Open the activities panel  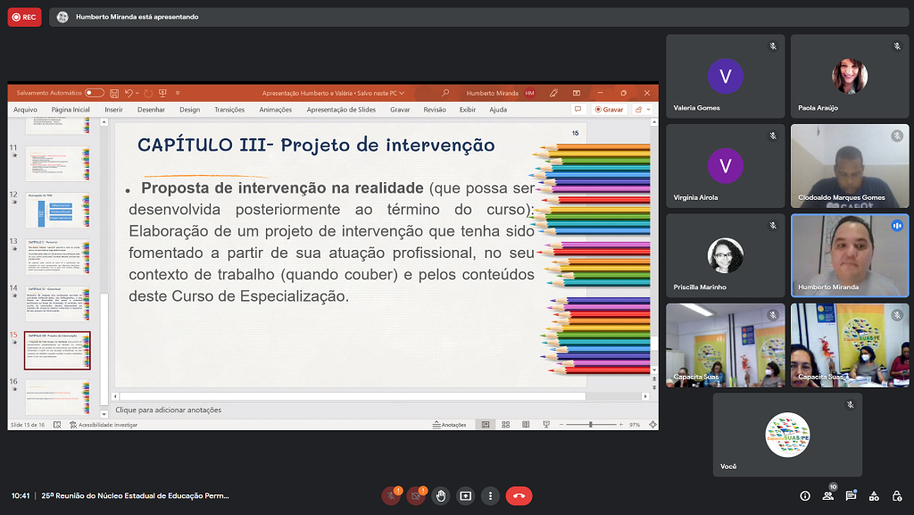point(874,496)
